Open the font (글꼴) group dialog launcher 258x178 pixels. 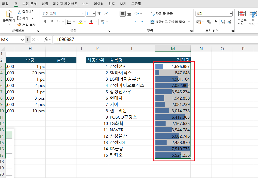[109, 31]
